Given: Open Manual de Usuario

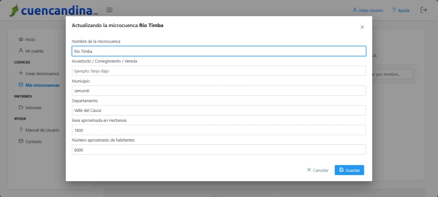Looking at the screenshot, I should point(42,130).
